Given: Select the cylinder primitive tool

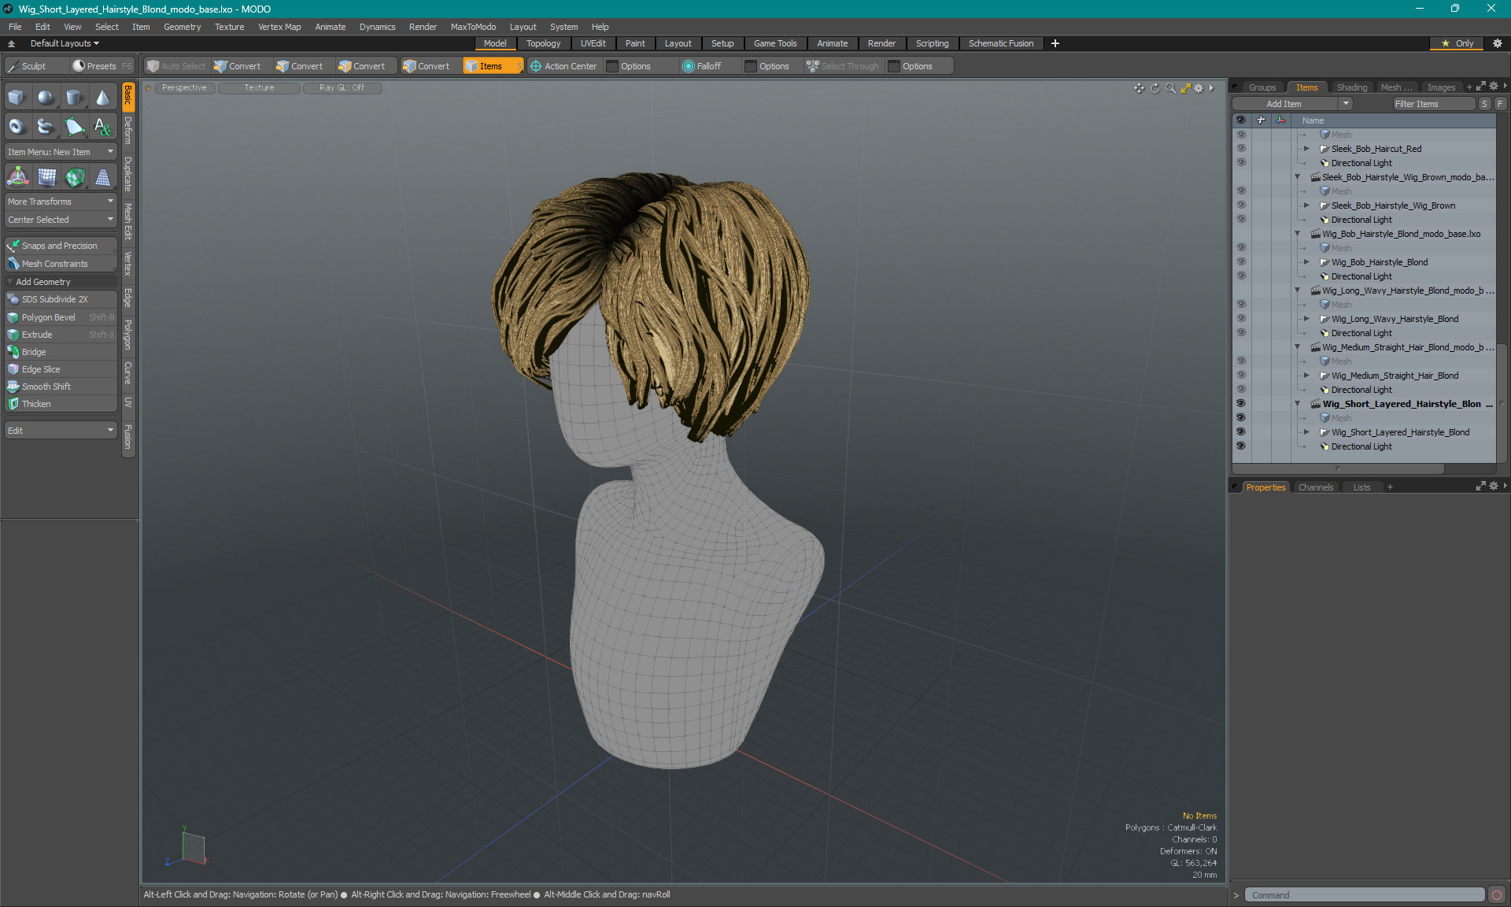Looking at the screenshot, I should coord(74,98).
